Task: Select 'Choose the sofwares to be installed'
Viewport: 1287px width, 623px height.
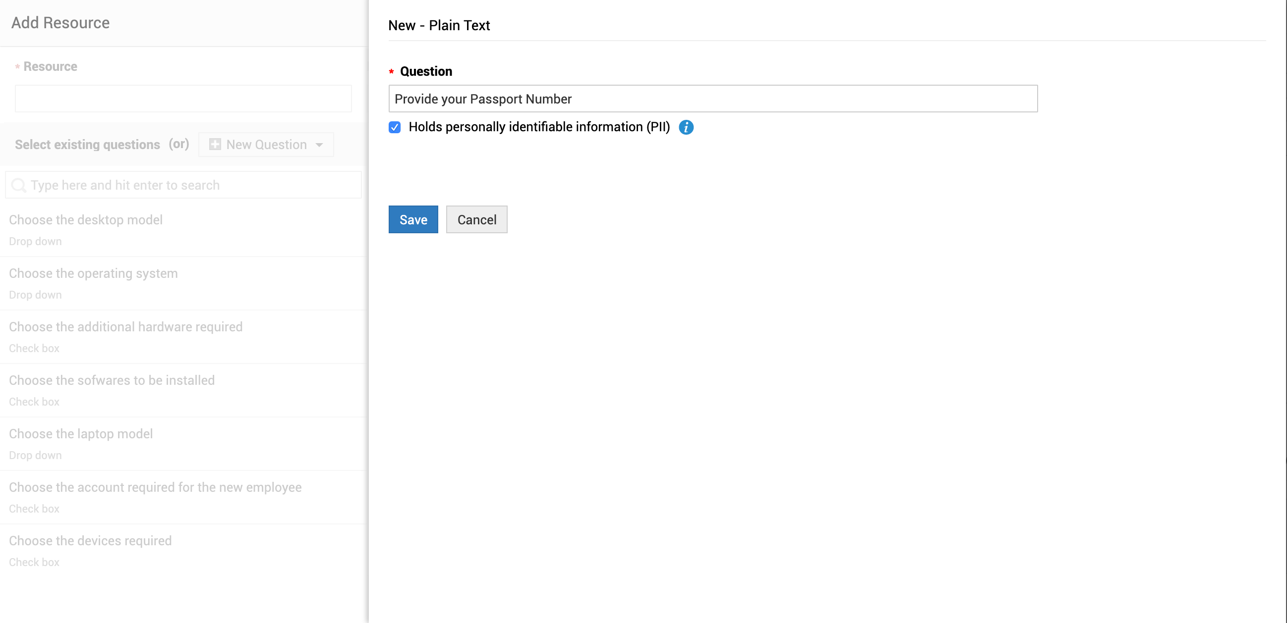Action: 112,380
